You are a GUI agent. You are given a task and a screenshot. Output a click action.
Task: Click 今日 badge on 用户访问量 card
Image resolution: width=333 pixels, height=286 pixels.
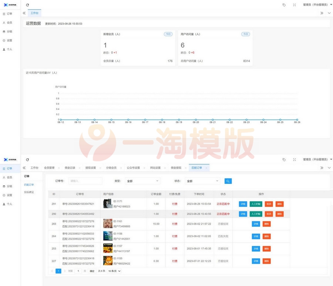(246, 34)
